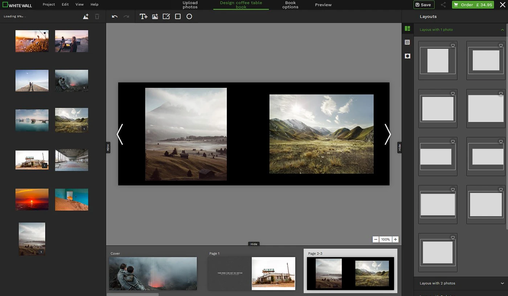Screen dimensions: 508x296
Task: Select the sand-filled turquoise room photo
Action: tap(71, 200)
